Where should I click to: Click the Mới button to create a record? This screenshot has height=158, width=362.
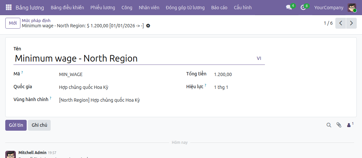point(13,23)
